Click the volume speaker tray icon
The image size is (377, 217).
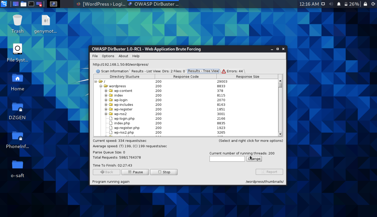[x=331, y=4]
